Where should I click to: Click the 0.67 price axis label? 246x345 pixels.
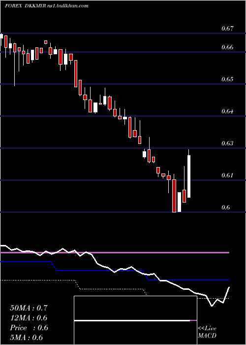(x=227, y=29)
